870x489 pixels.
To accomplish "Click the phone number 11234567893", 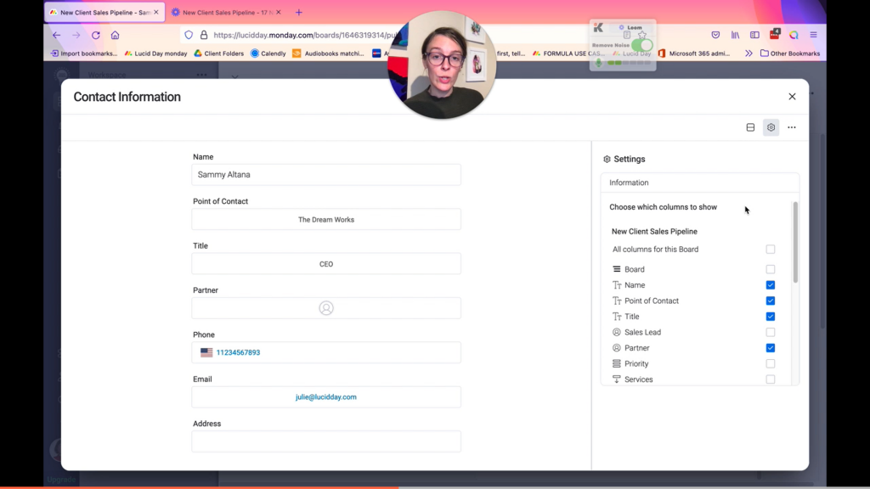I will point(238,352).
